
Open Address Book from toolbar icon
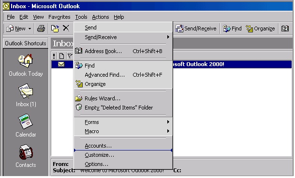click(285, 28)
